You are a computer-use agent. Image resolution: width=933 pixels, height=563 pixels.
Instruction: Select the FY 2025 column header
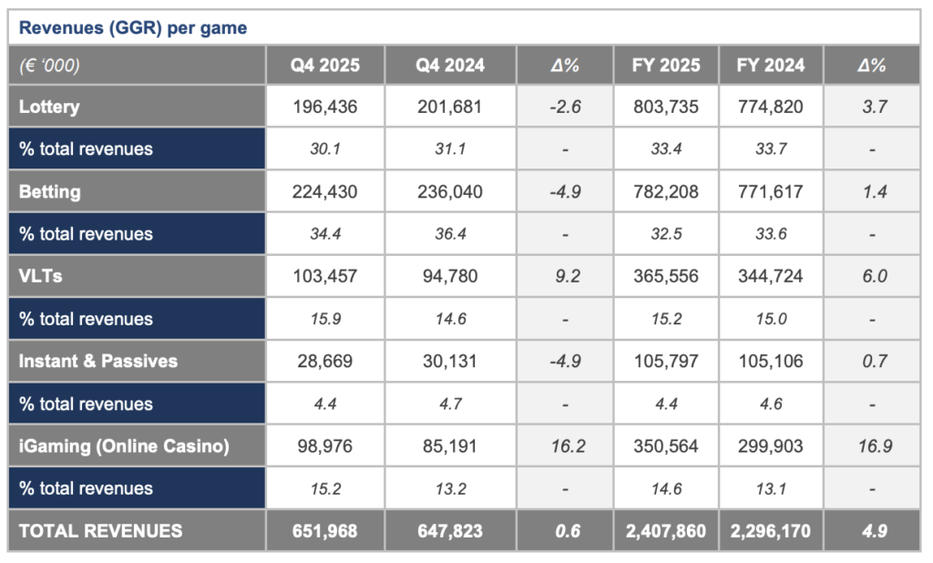pyautogui.click(x=666, y=65)
